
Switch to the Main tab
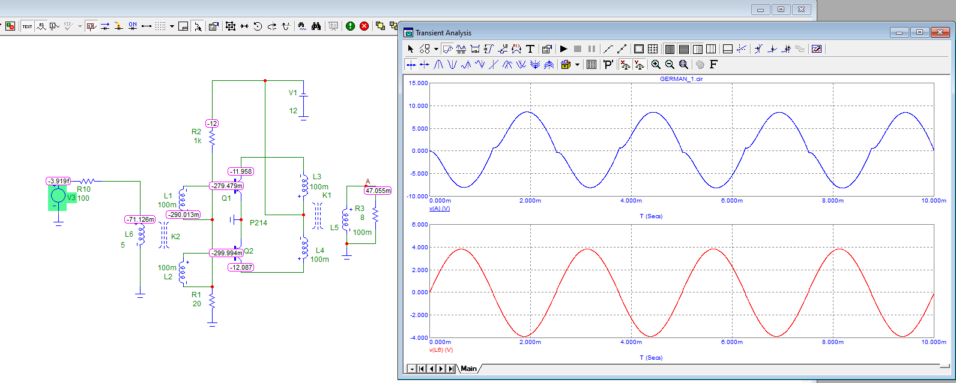(x=468, y=369)
